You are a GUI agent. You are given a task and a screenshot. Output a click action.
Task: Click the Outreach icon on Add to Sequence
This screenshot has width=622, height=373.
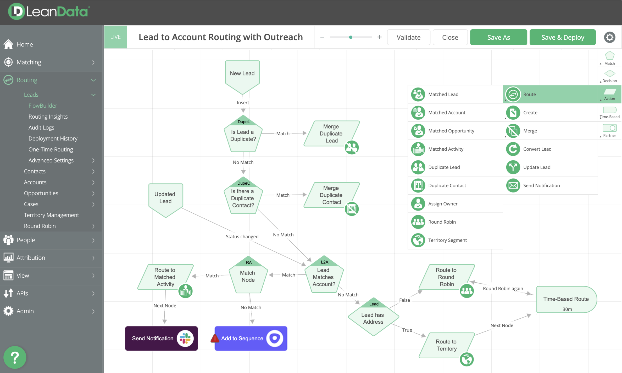(275, 339)
